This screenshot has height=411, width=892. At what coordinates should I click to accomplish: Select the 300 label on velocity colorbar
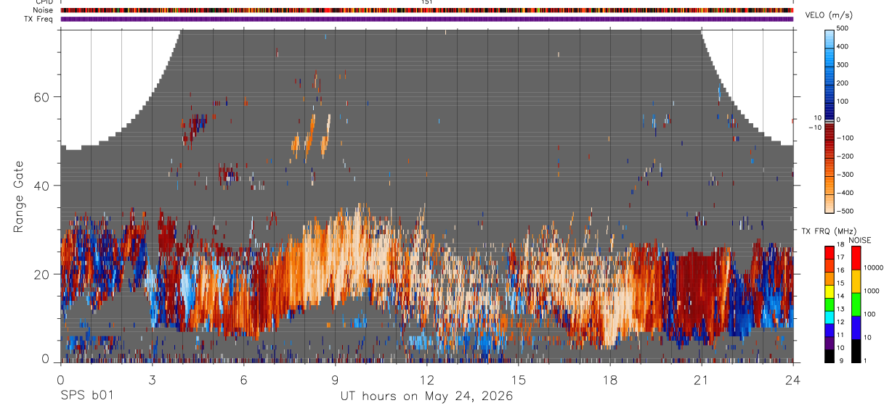point(844,65)
